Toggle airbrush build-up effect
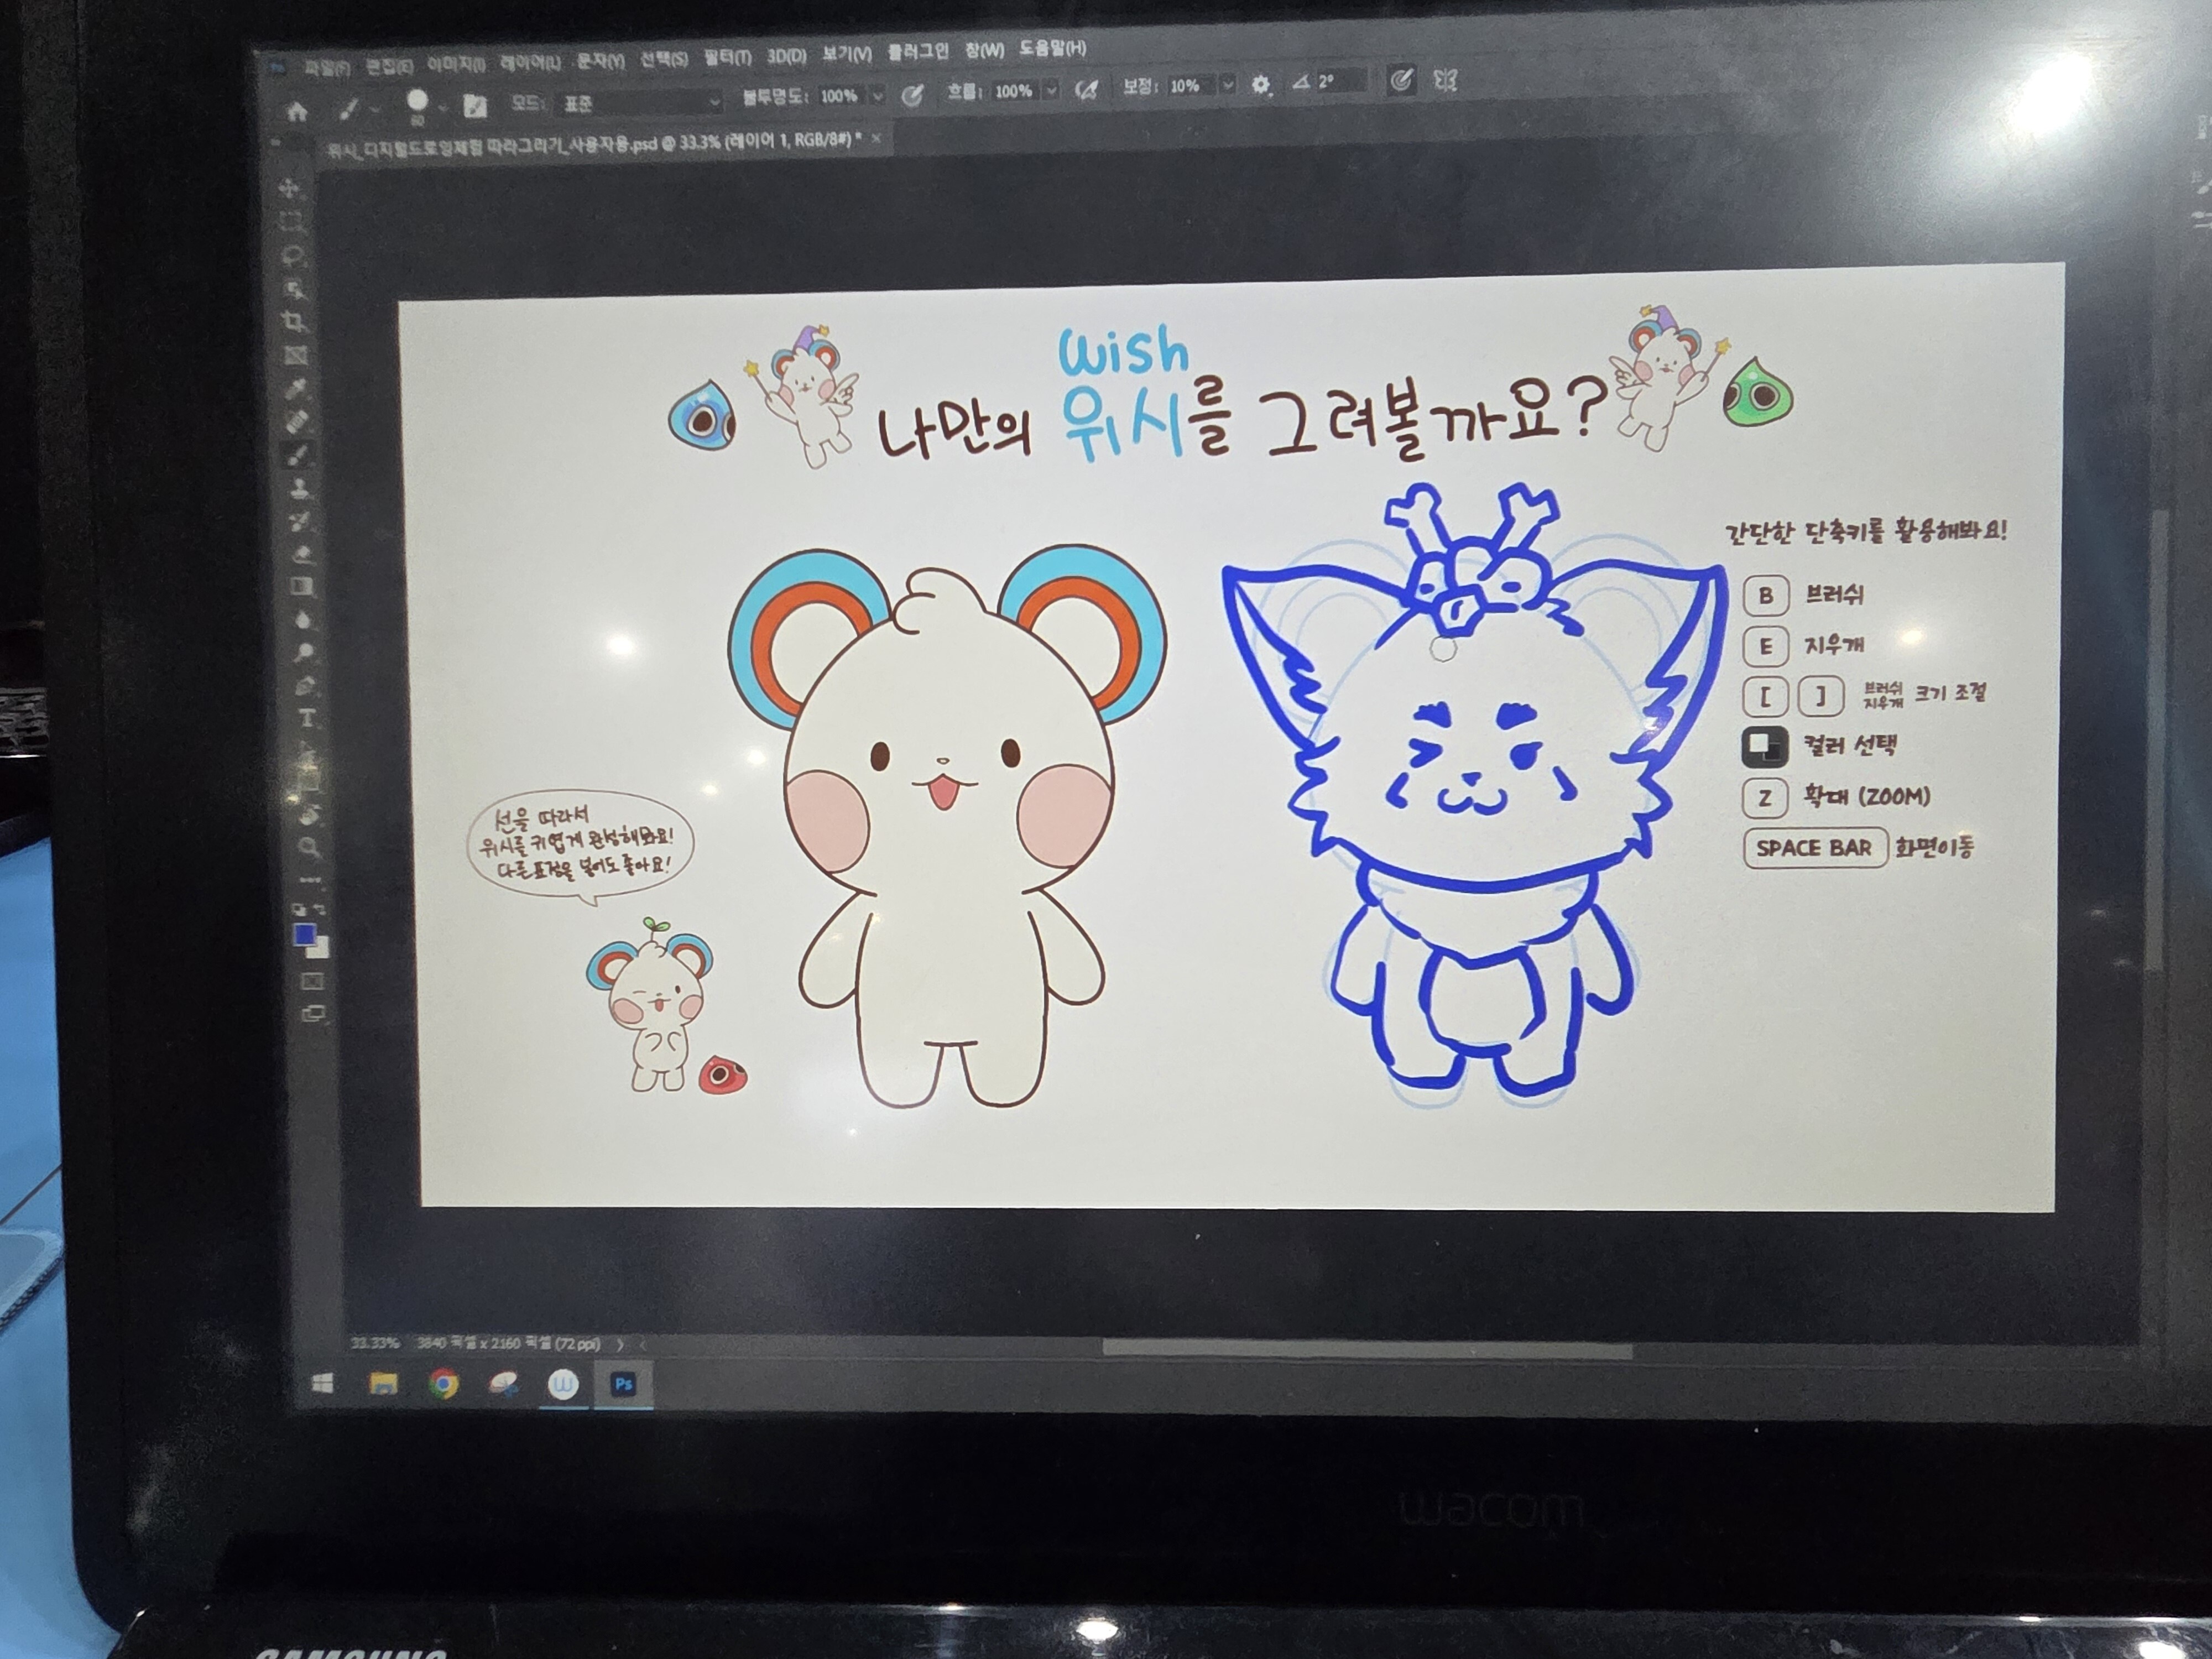The height and width of the screenshot is (1659, 2212). coord(1086,90)
